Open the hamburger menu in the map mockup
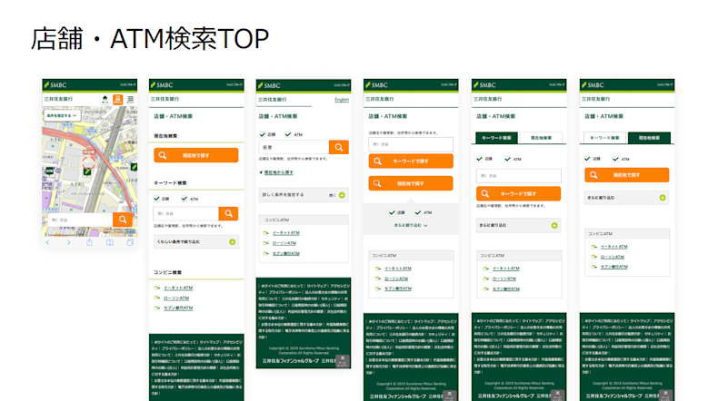This screenshot has width=718, height=401. (x=131, y=99)
